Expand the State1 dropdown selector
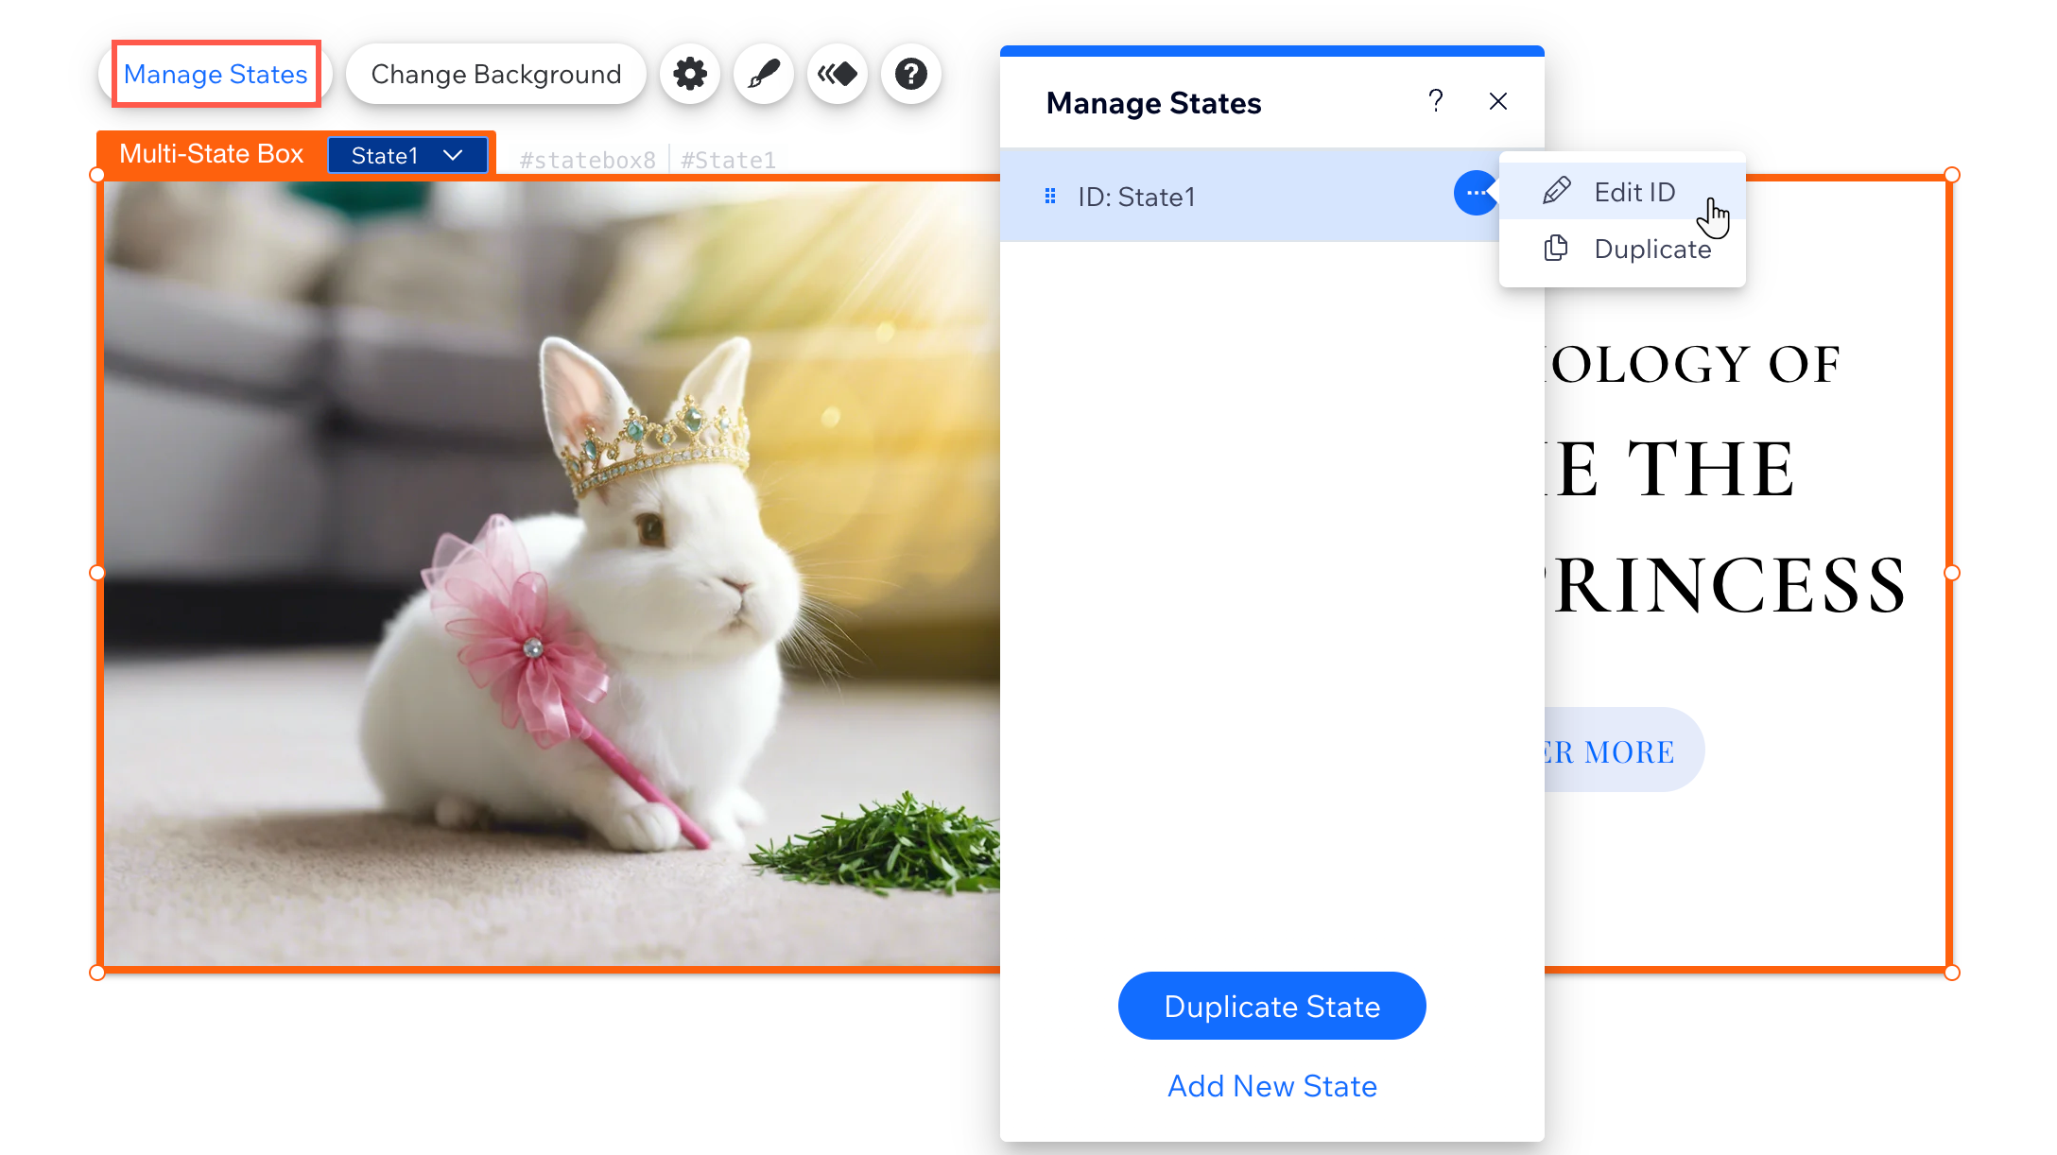Screen dimensions: 2057x1155 coord(408,154)
